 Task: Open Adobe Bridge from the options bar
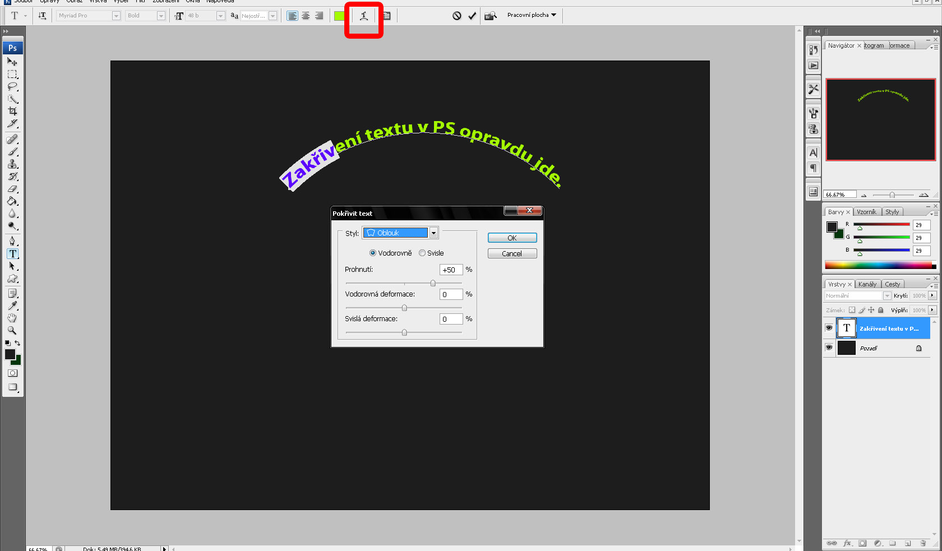(x=491, y=16)
